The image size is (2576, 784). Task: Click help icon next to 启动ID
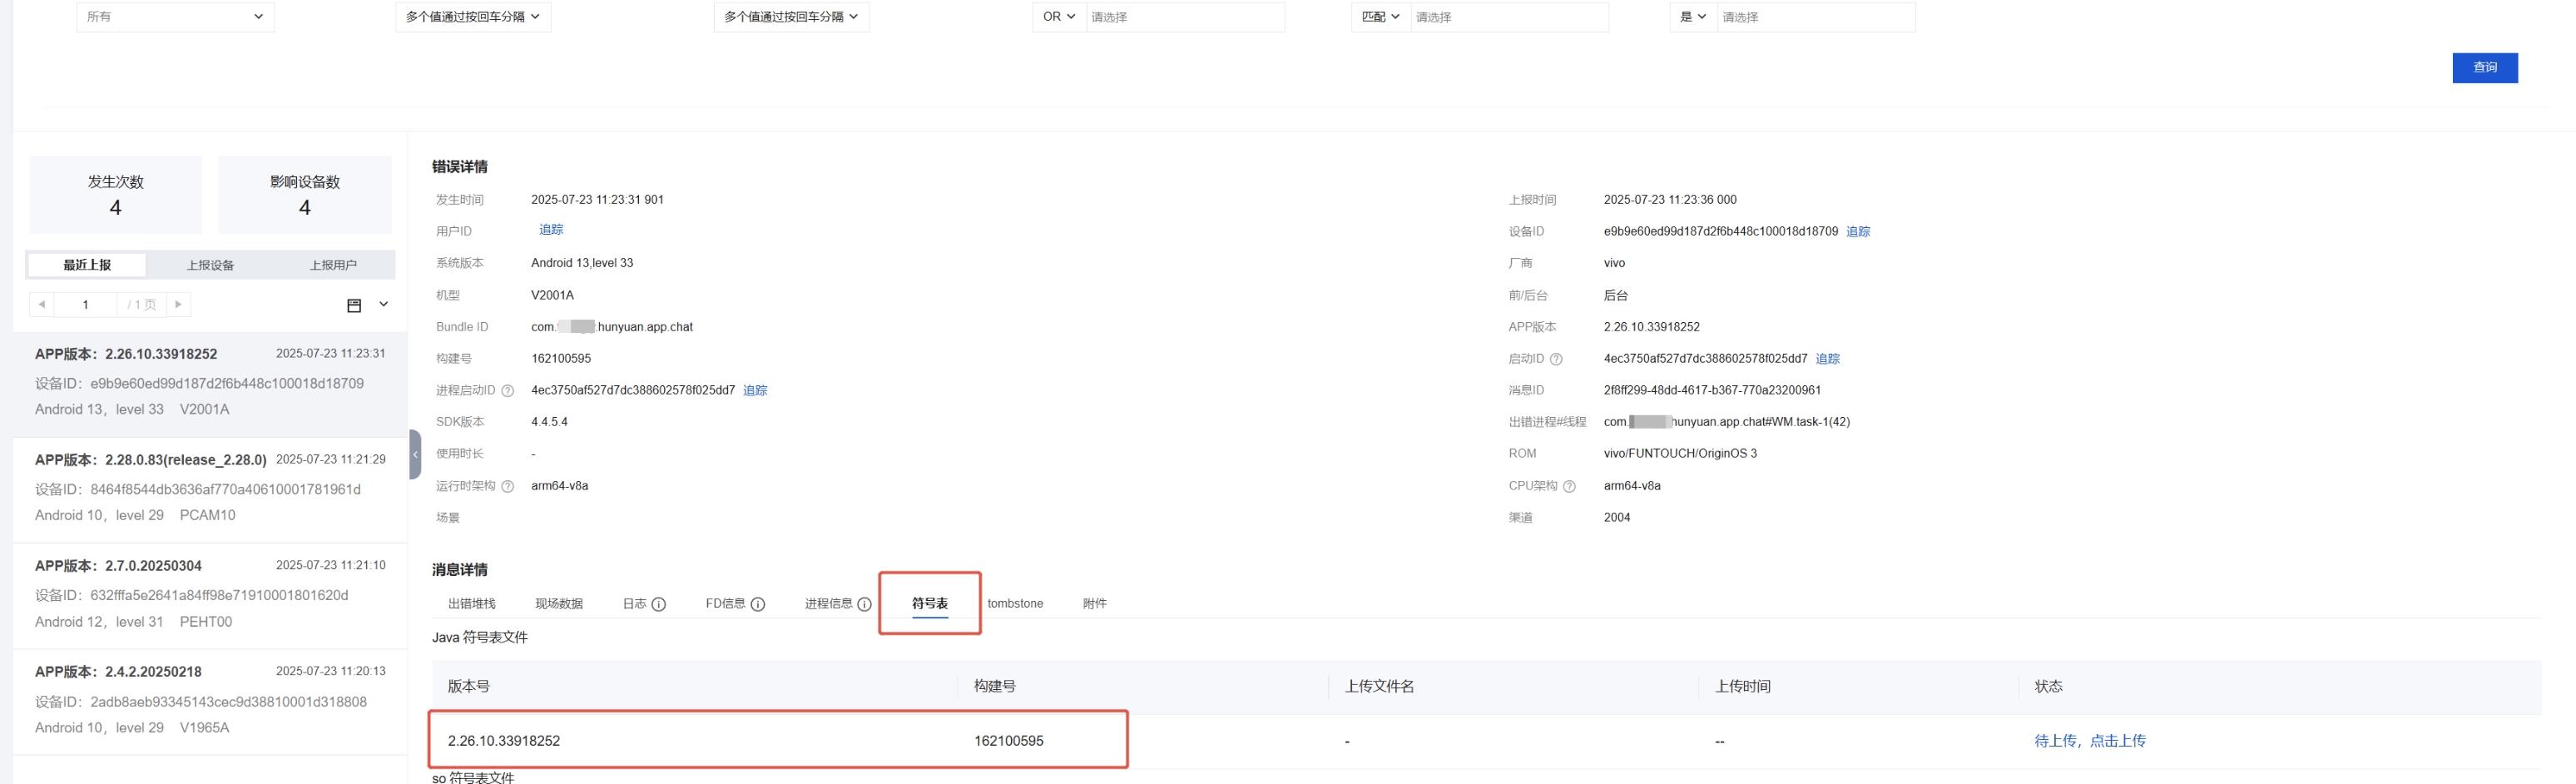point(1556,359)
